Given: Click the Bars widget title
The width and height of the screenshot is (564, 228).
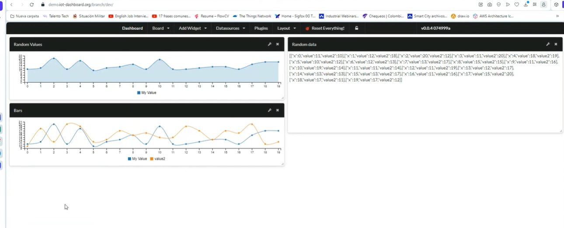Looking at the screenshot, I should pyautogui.click(x=18, y=110).
